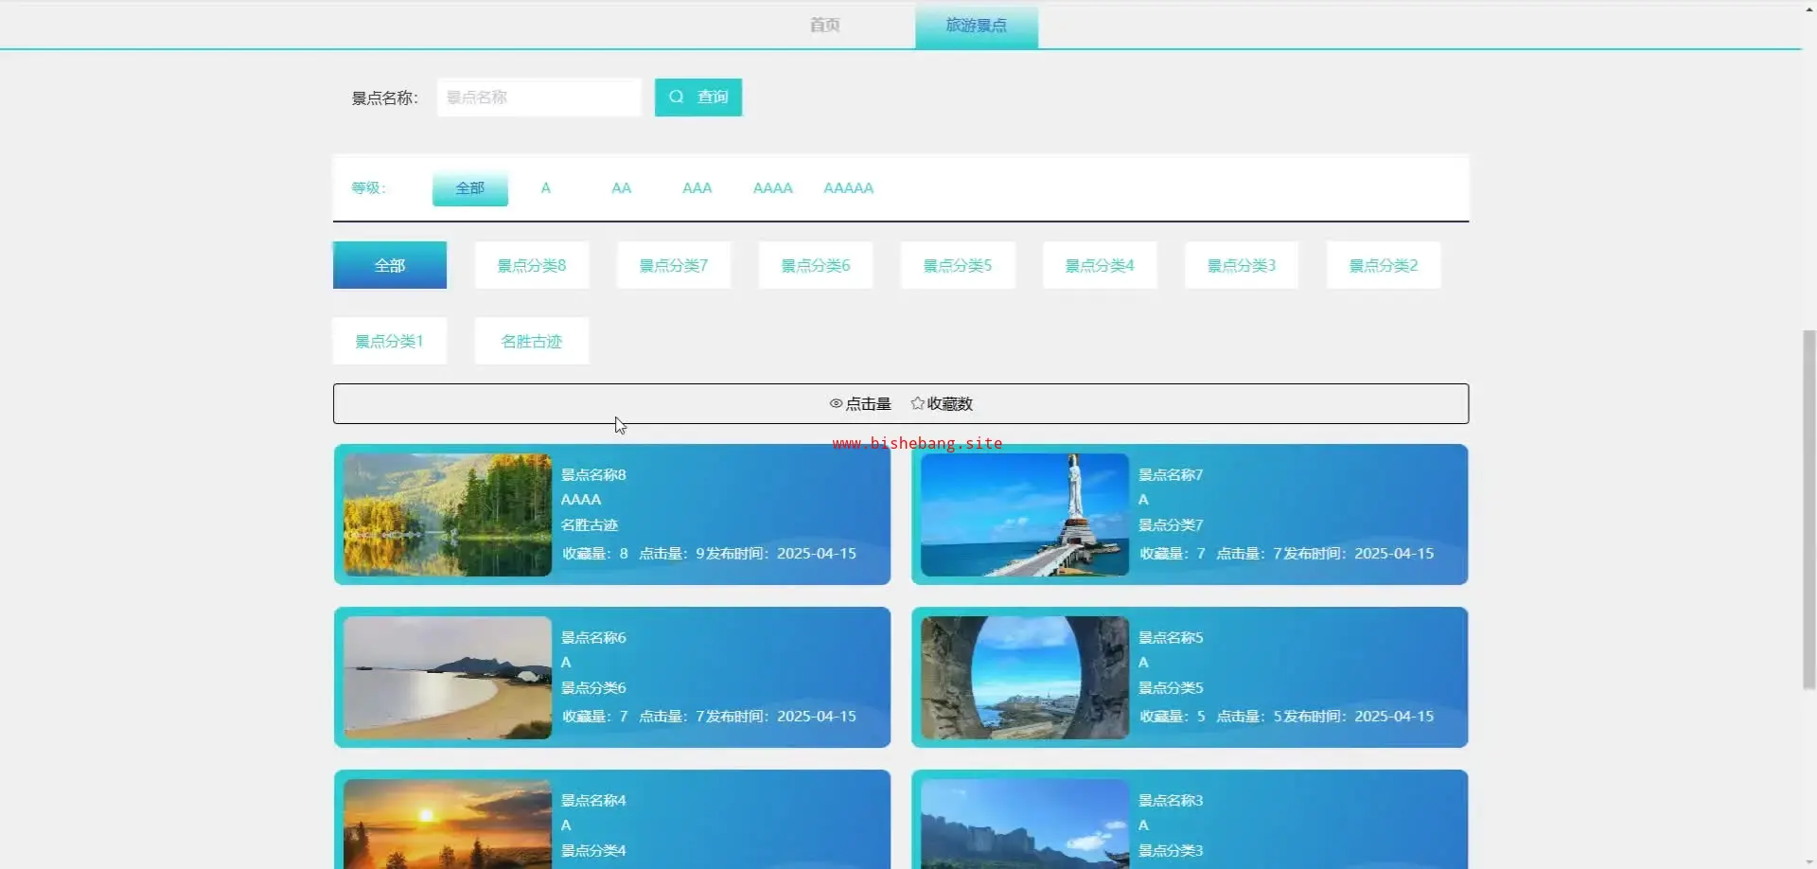Click the vertical page scrollbar thumb

(1808, 509)
